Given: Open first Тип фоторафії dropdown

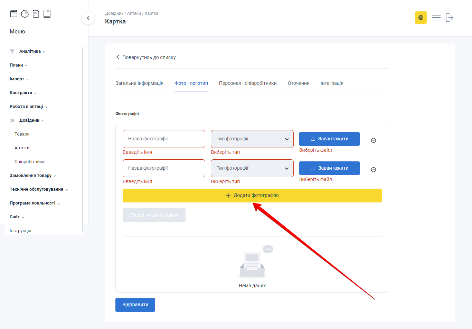Looking at the screenshot, I should (252, 139).
